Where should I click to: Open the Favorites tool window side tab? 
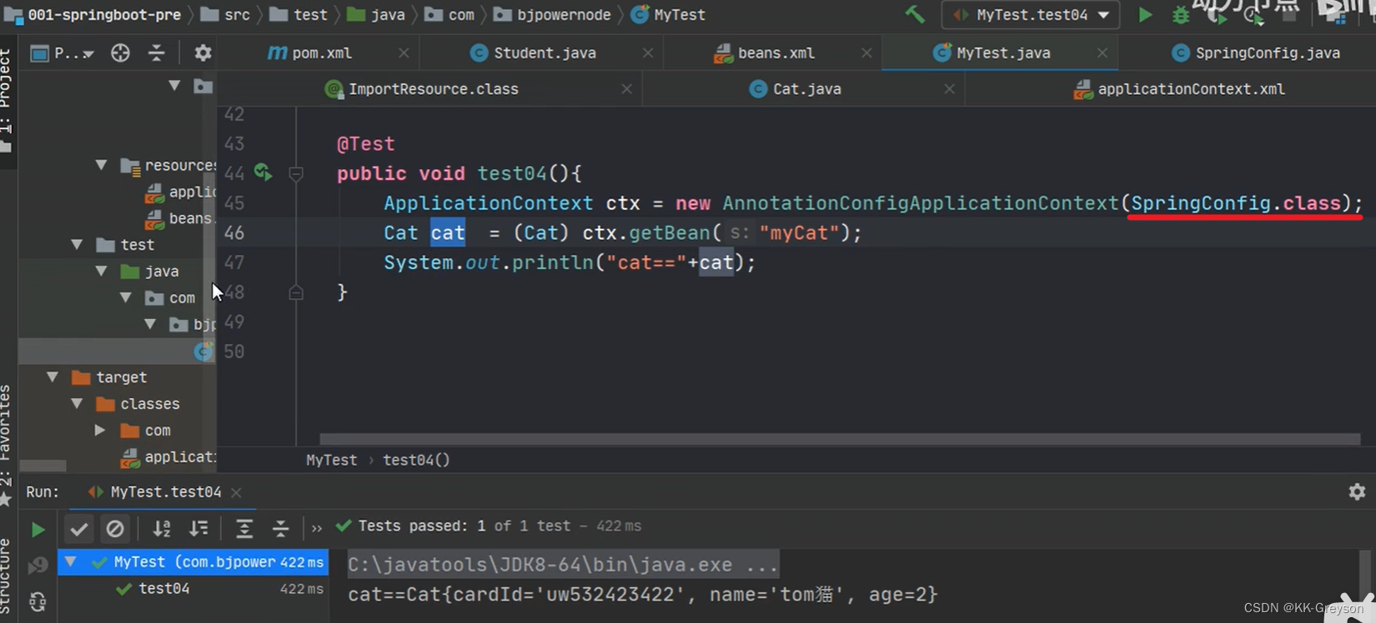[x=7, y=446]
